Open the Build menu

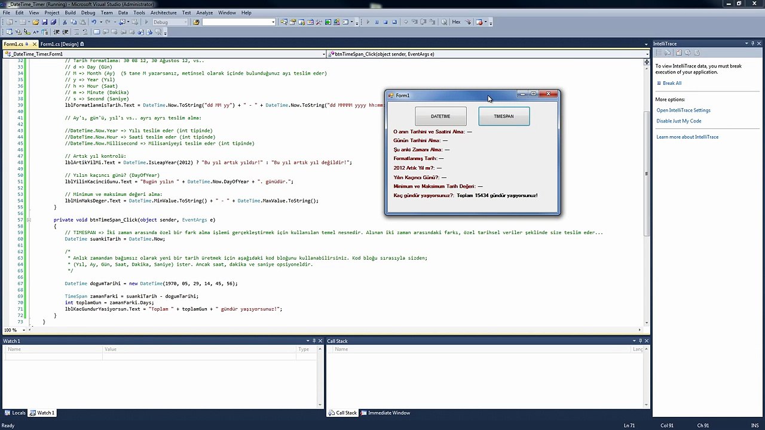[x=70, y=13]
